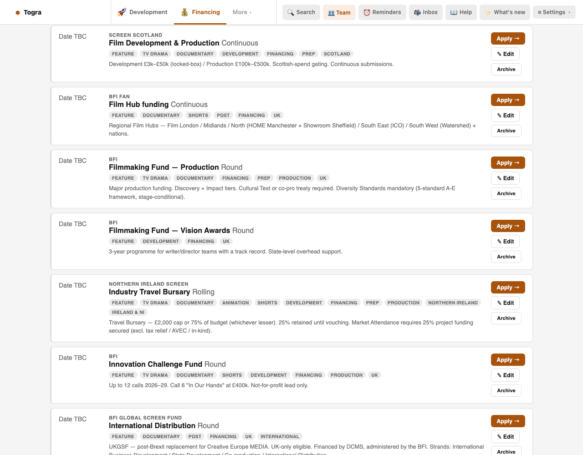The width and height of the screenshot is (583, 455).
Task: Click the alarm clock Reminders icon
Action: [x=367, y=12]
